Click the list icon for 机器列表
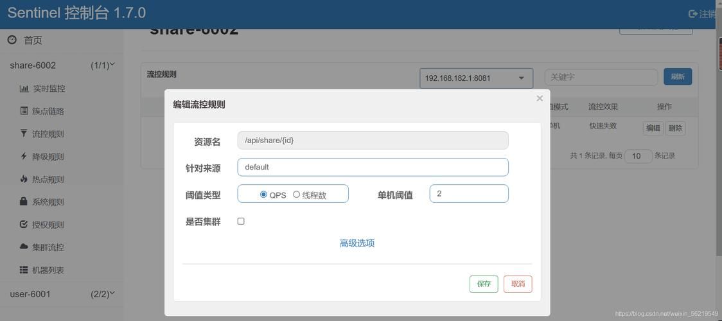 coord(24,270)
